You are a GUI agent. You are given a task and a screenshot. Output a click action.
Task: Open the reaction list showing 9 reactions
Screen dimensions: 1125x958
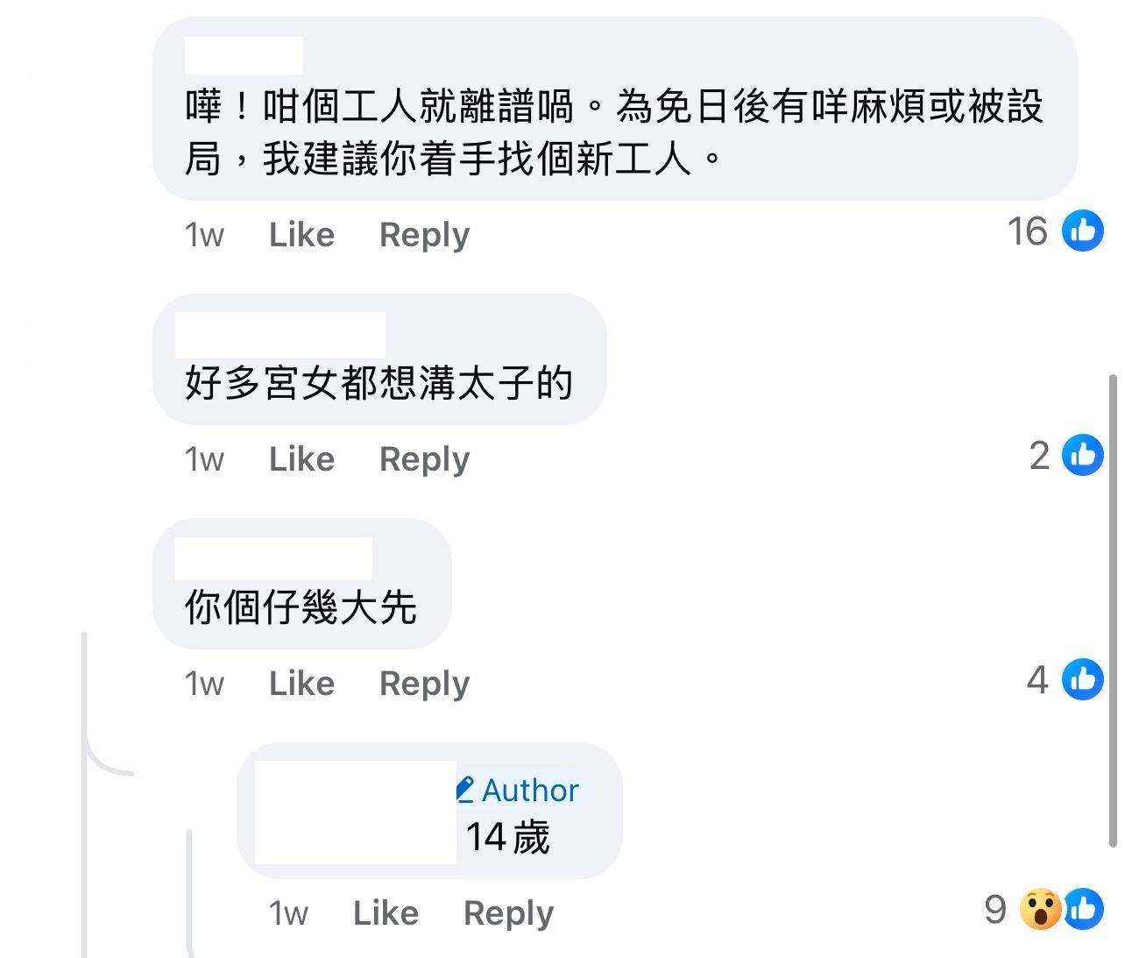click(x=995, y=910)
